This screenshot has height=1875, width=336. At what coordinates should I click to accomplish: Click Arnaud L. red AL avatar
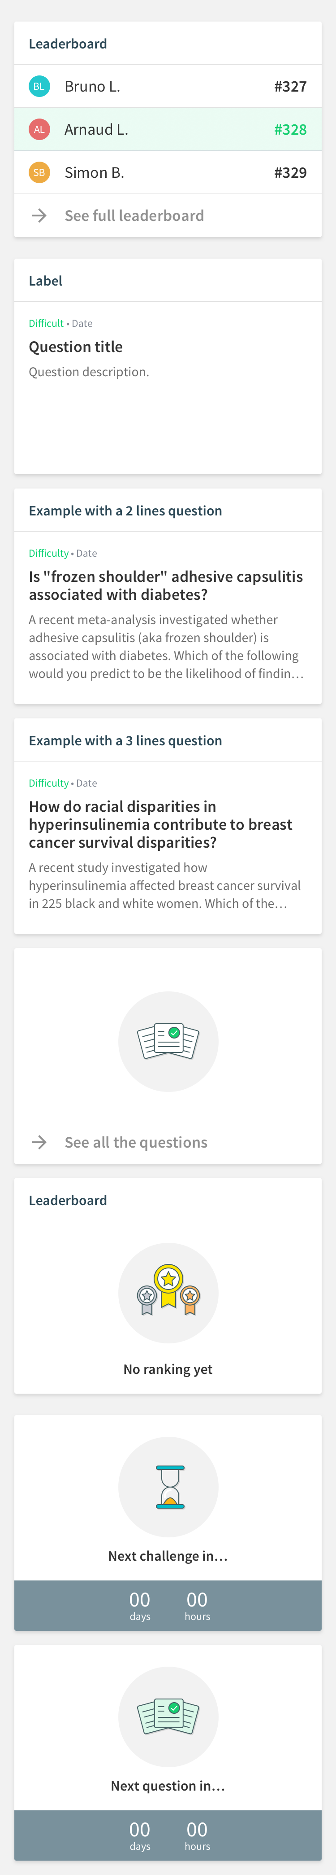[x=39, y=130]
